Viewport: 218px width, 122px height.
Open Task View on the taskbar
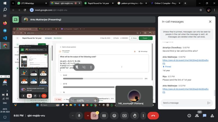pos(5,16)
